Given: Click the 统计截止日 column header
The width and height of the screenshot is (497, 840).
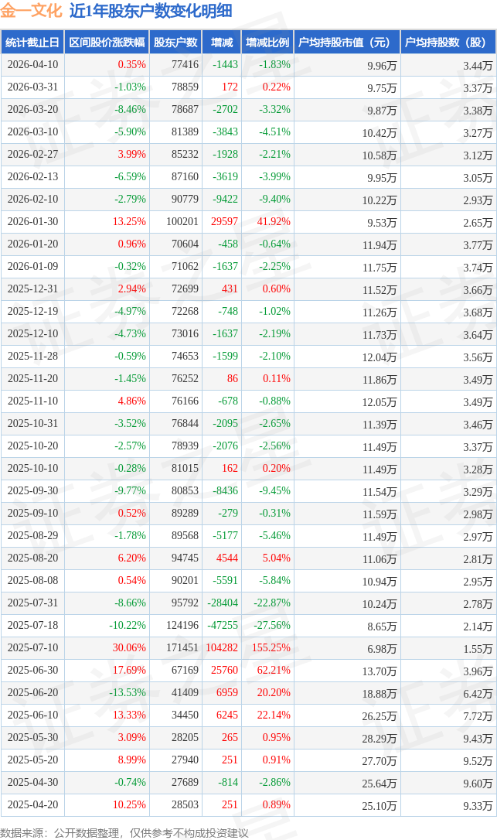Looking at the screenshot, I should tap(32, 43).
